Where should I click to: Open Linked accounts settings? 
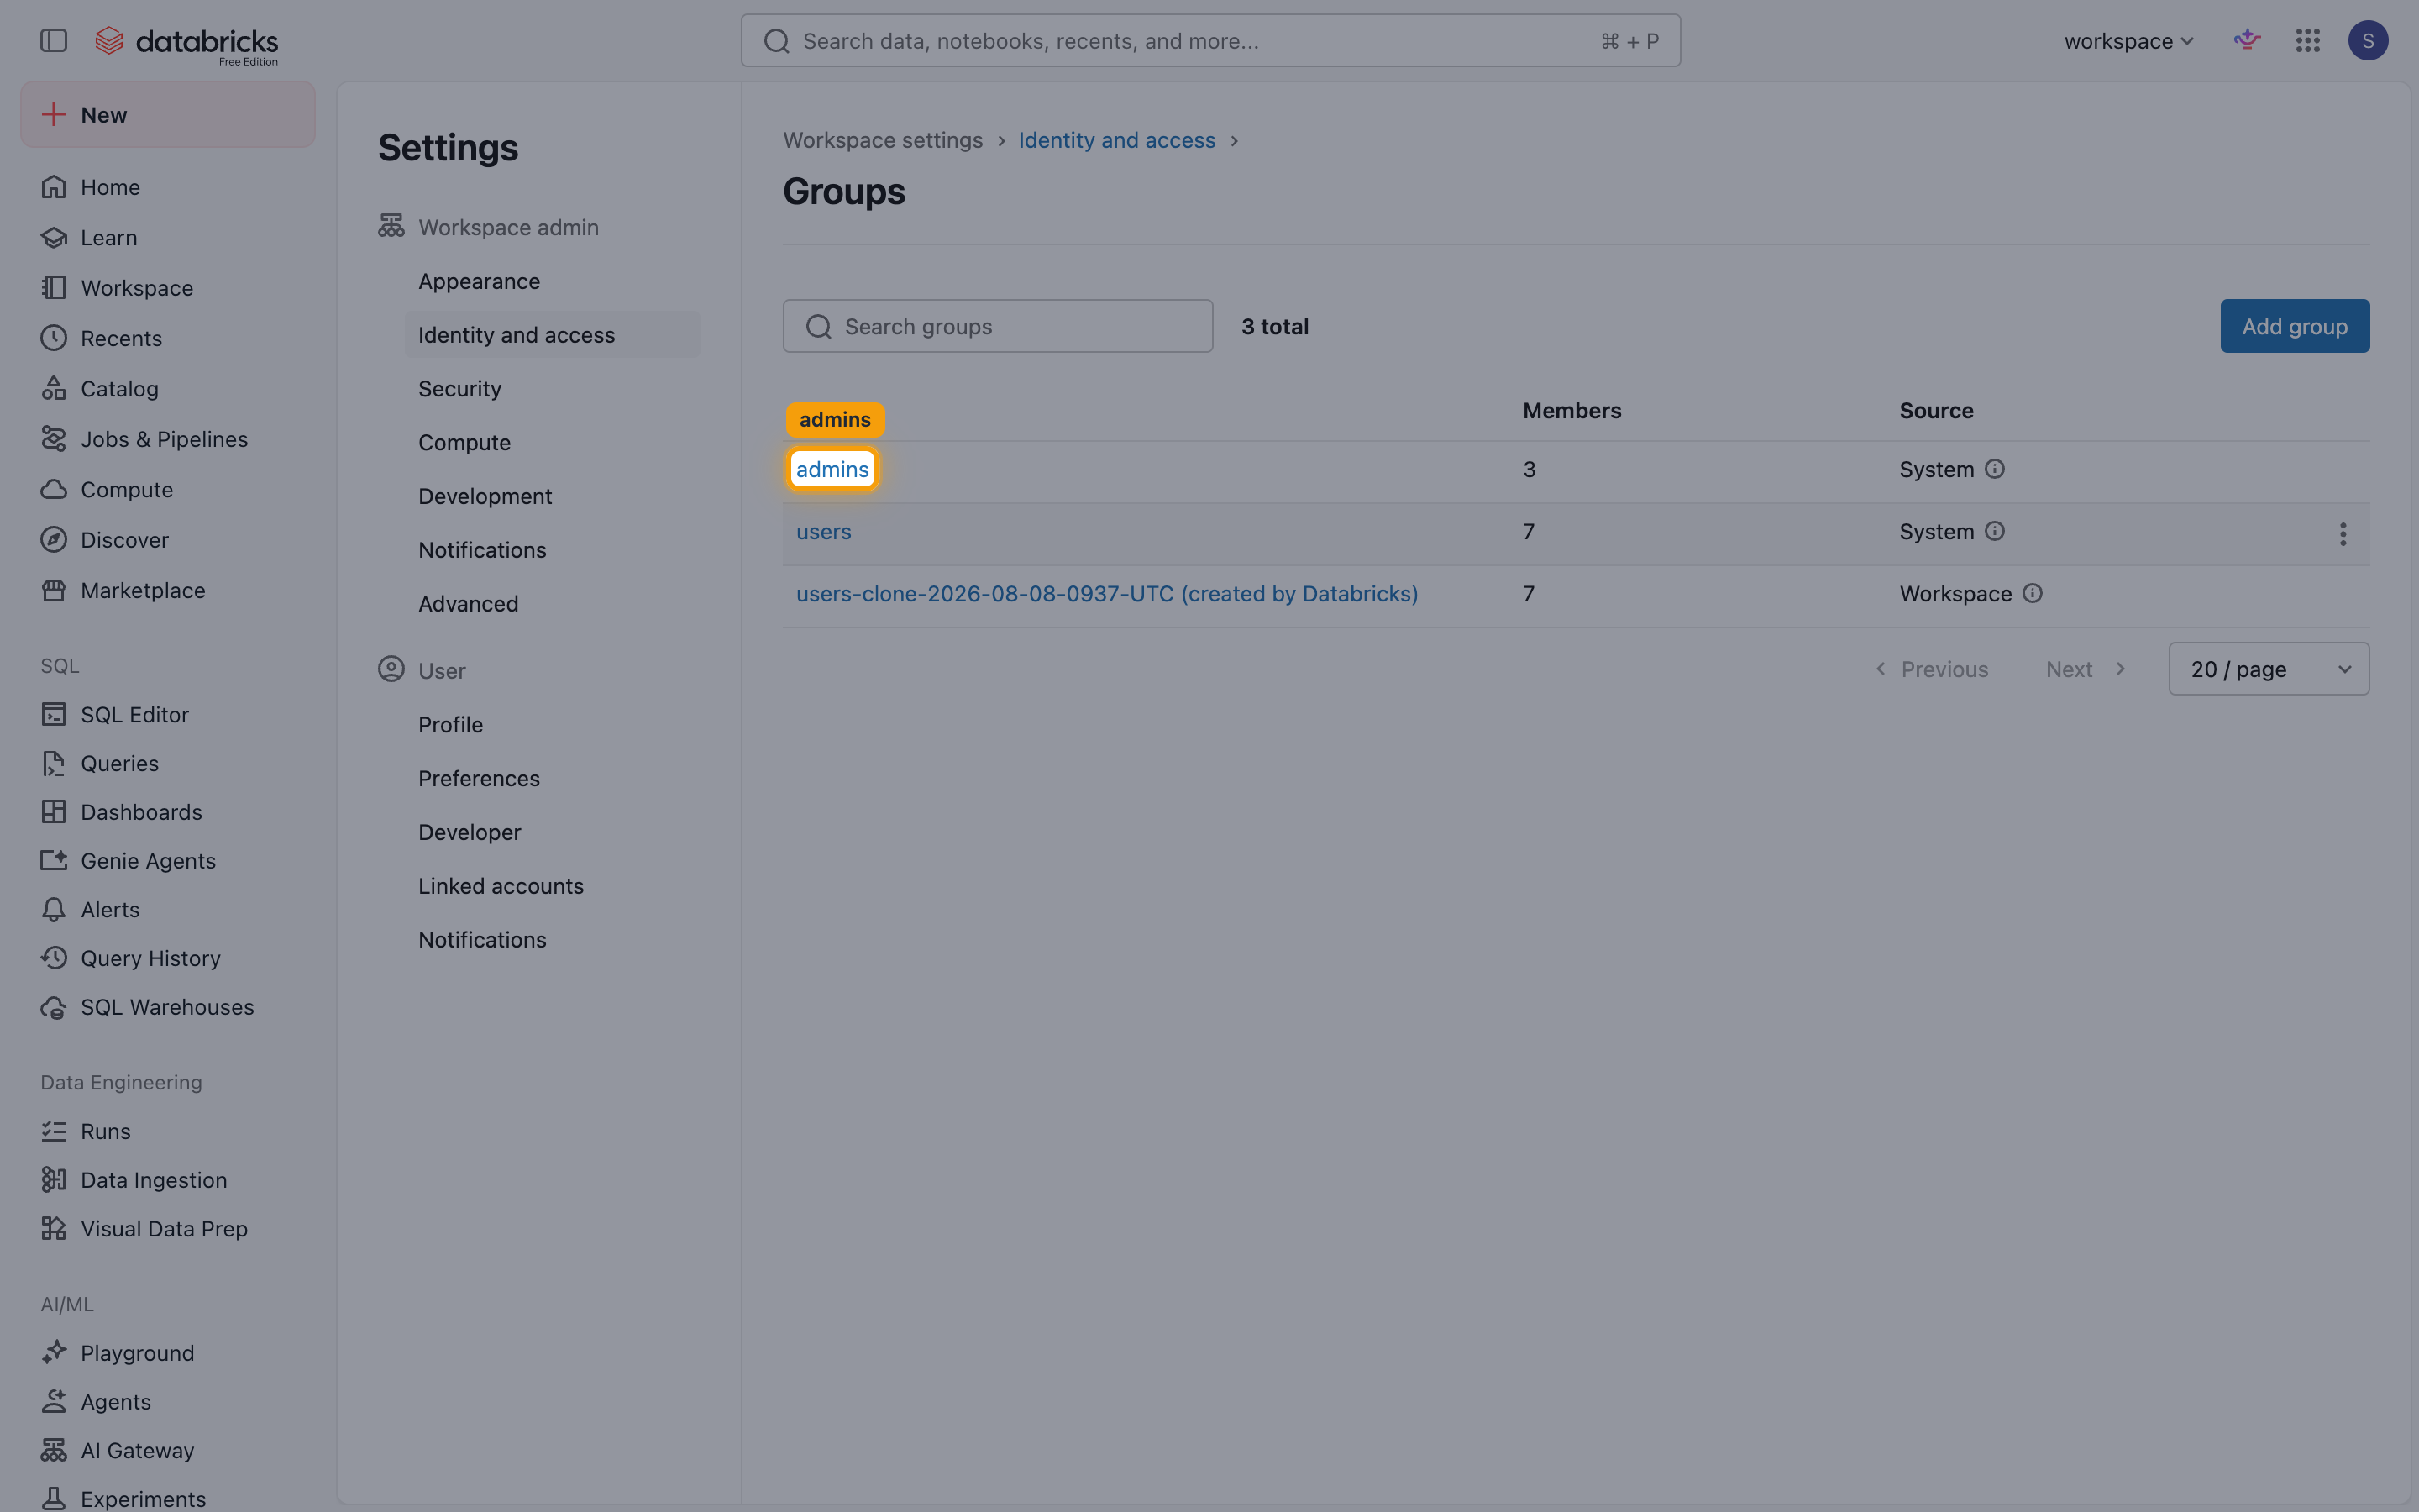click(552, 886)
